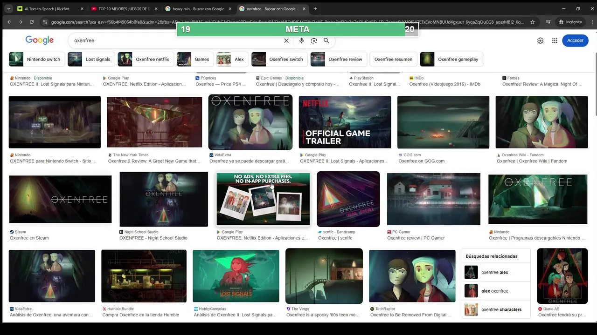Open GOG.com Oxenfree campfire image
The width and height of the screenshot is (597, 335).
click(x=443, y=122)
